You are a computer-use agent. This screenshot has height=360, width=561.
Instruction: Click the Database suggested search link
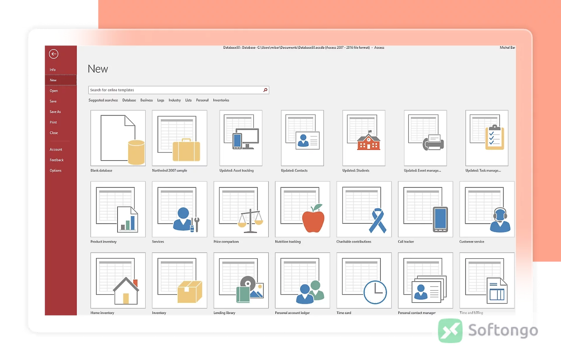129,100
